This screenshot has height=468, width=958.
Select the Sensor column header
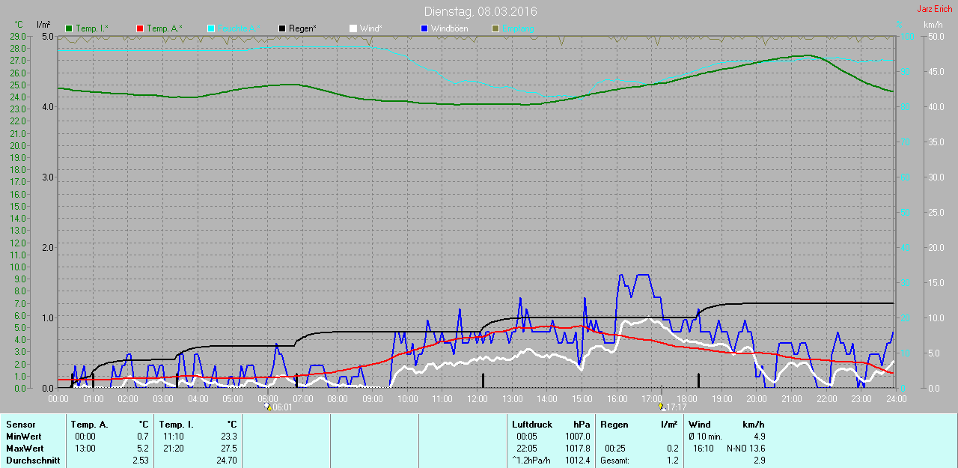[x=20, y=425]
